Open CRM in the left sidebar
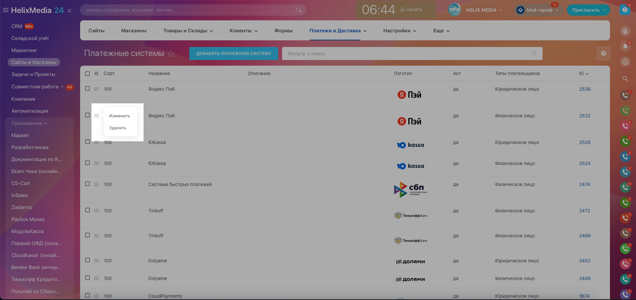The image size is (636, 300). point(17,26)
